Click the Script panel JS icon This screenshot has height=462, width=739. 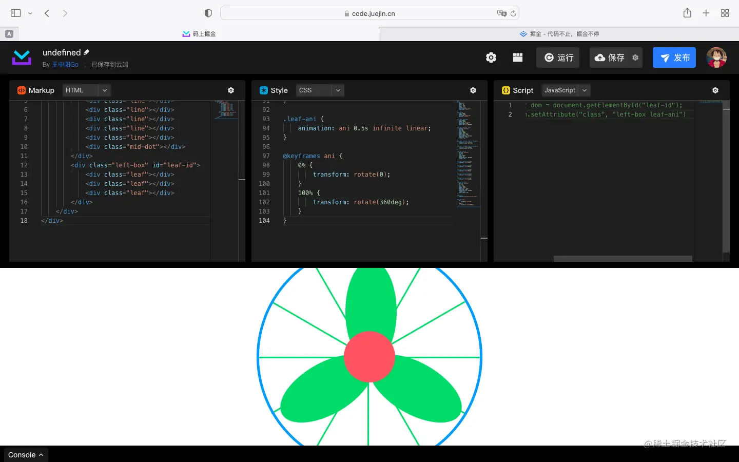point(506,90)
